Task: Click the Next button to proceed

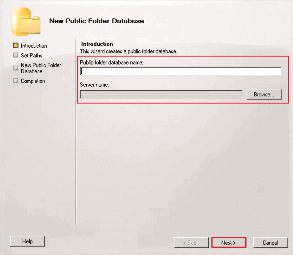Action: coord(229,243)
